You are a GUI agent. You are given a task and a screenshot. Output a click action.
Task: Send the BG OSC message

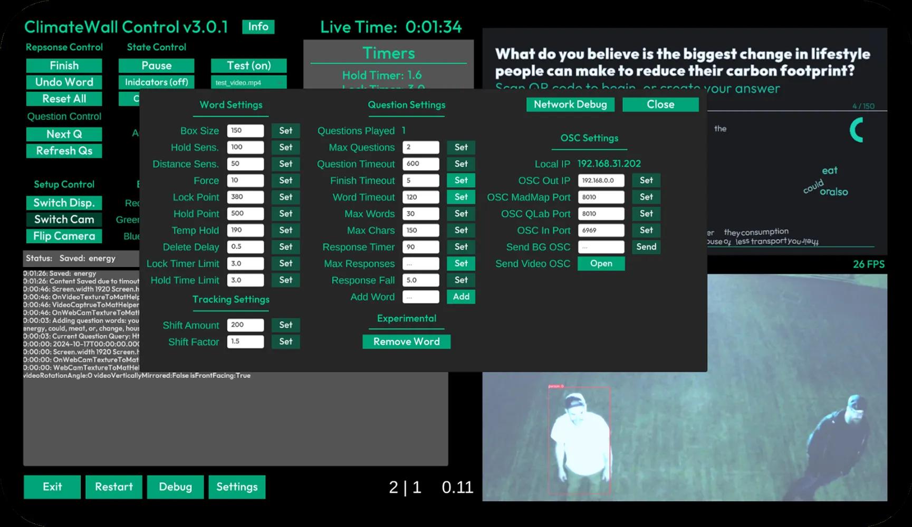click(x=646, y=247)
